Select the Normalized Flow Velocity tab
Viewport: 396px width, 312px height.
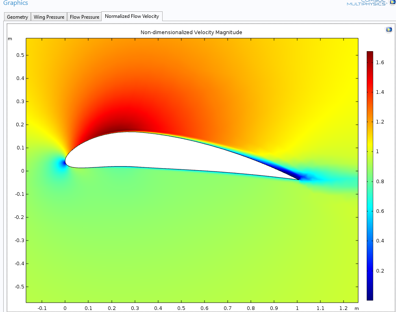coord(132,16)
